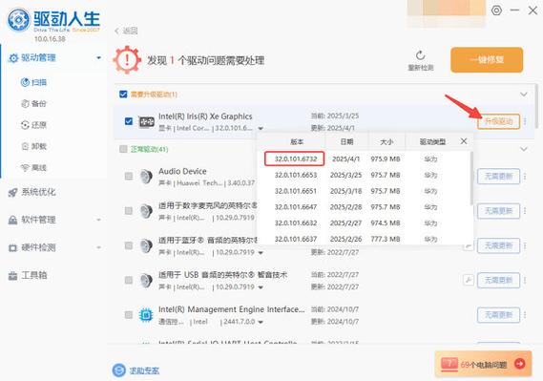Click 无需更新 for Management Engine Interface
Viewport: 543px width, 381px height.
pyautogui.click(x=498, y=315)
